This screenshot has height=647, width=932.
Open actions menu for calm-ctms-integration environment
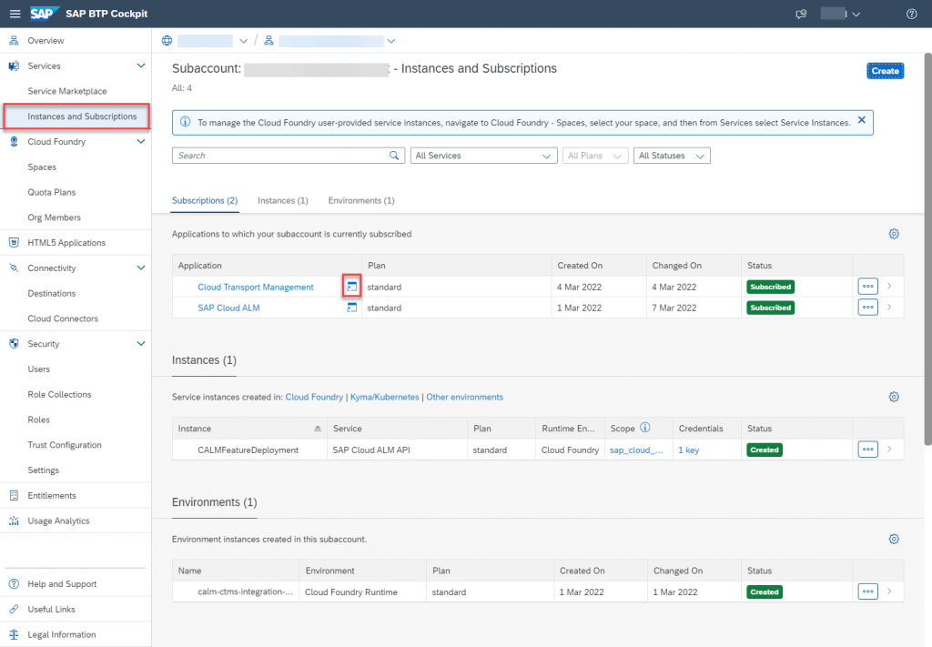(x=867, y=591)
